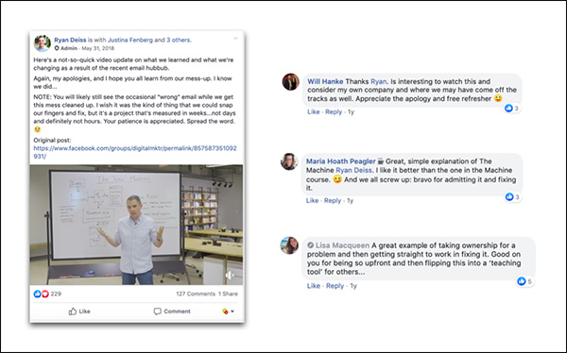Viewport: 567px width, 353px height.
Task: Show the '3 others' tagged people
Action: [179, 40]
